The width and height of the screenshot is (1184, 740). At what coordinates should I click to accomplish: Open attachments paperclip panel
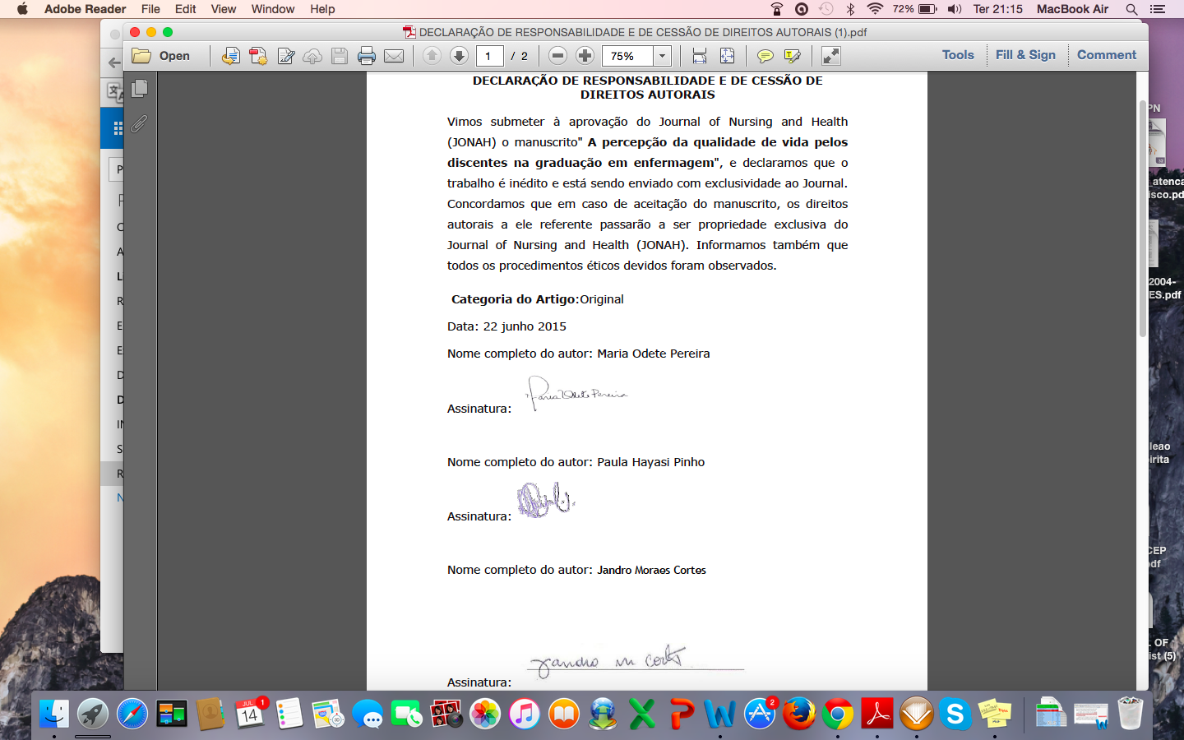pyautogui.click(x=140, y=123)
